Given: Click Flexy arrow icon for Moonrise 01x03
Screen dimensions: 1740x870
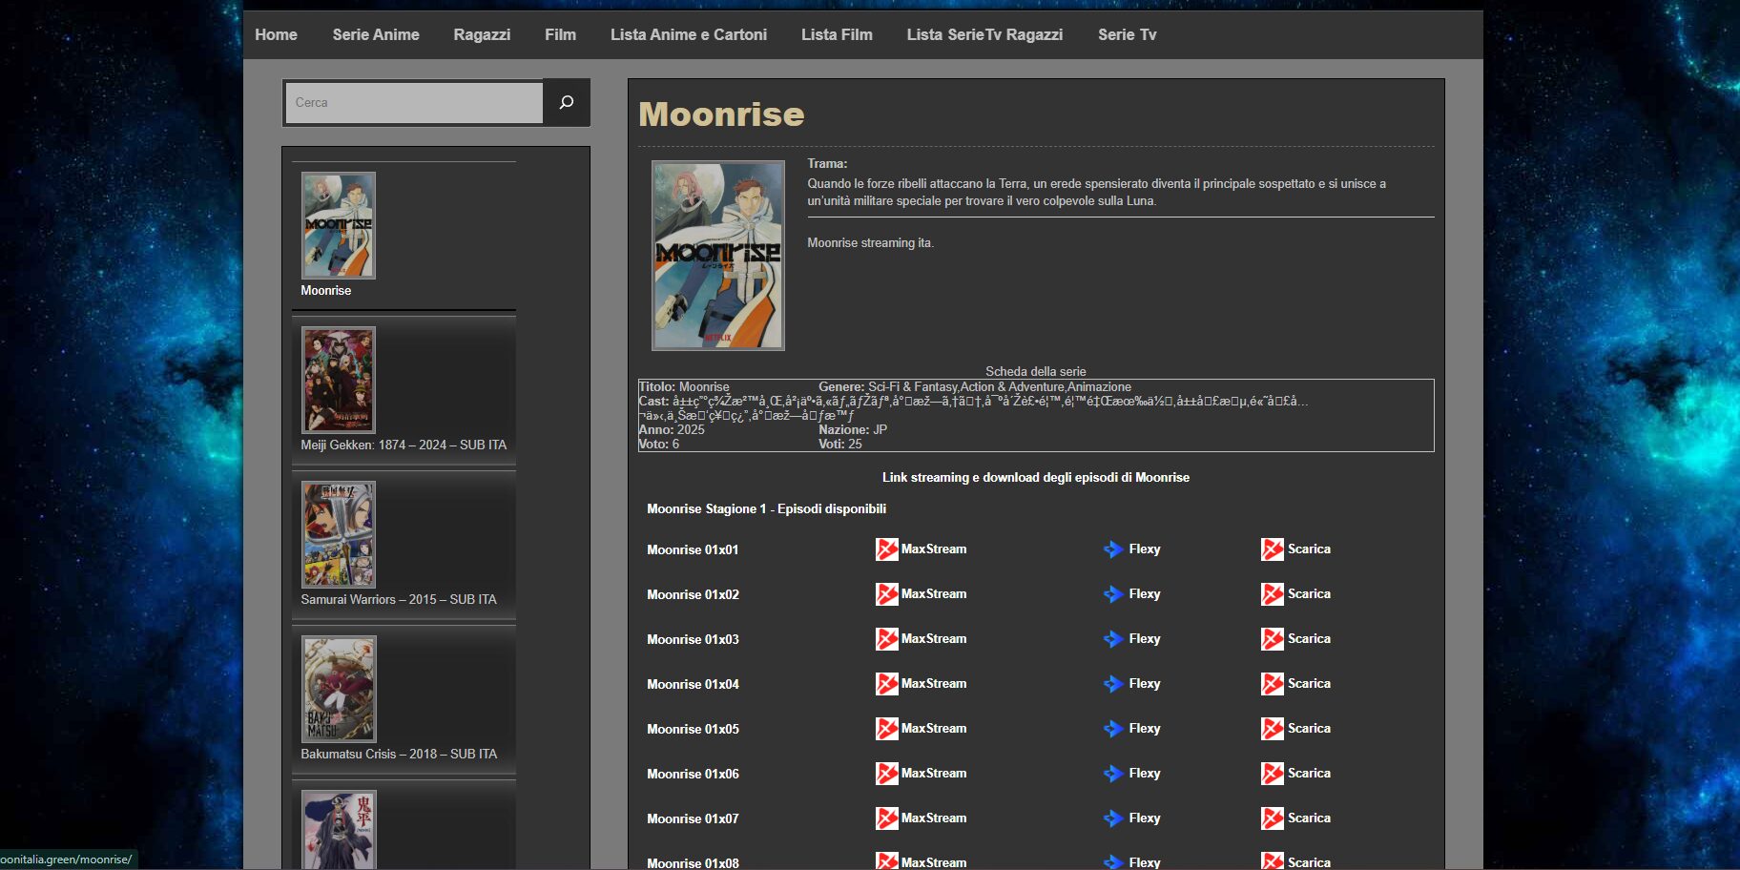Looking at the screenshot, I should (x=1113, y=639).
